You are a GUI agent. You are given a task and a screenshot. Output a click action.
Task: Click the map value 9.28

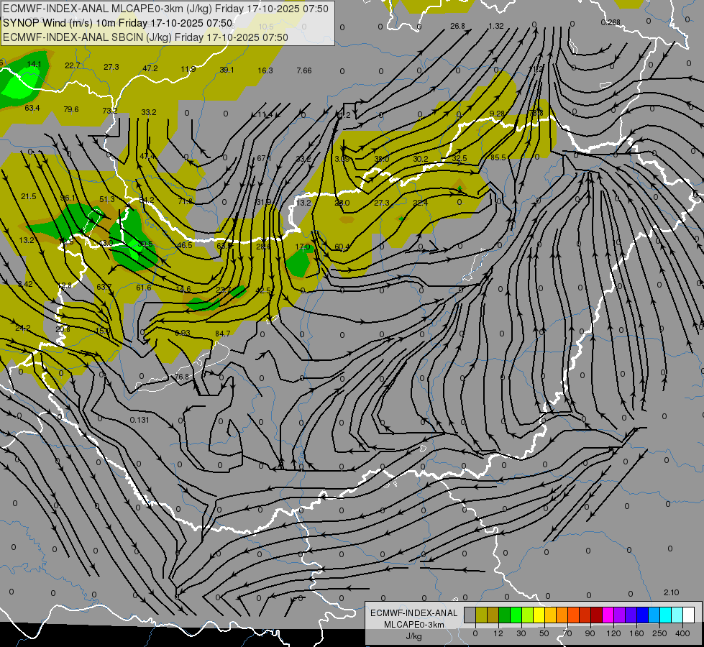click(497, 114)
